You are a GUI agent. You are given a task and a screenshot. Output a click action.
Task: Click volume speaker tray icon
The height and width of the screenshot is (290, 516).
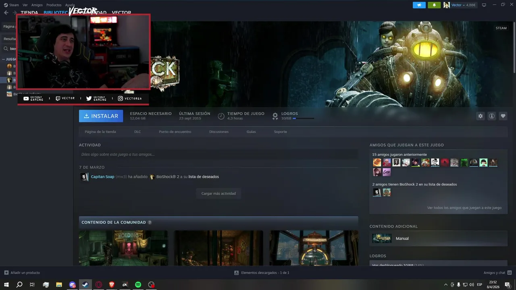coord(471,285)
